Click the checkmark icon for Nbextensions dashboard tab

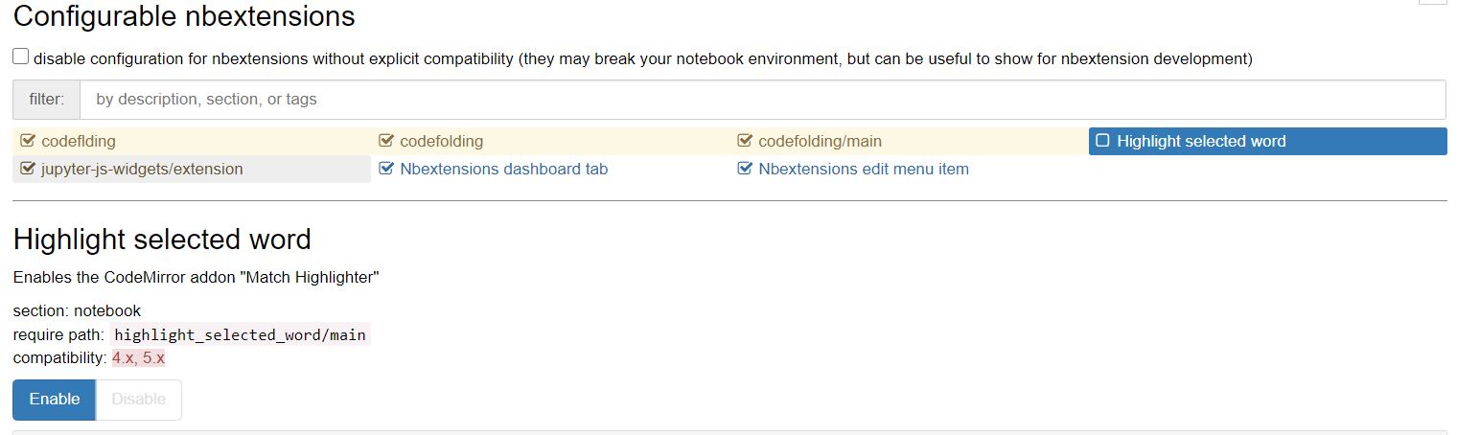coord(386,170)
